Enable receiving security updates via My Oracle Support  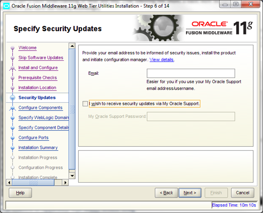[86, 103]
